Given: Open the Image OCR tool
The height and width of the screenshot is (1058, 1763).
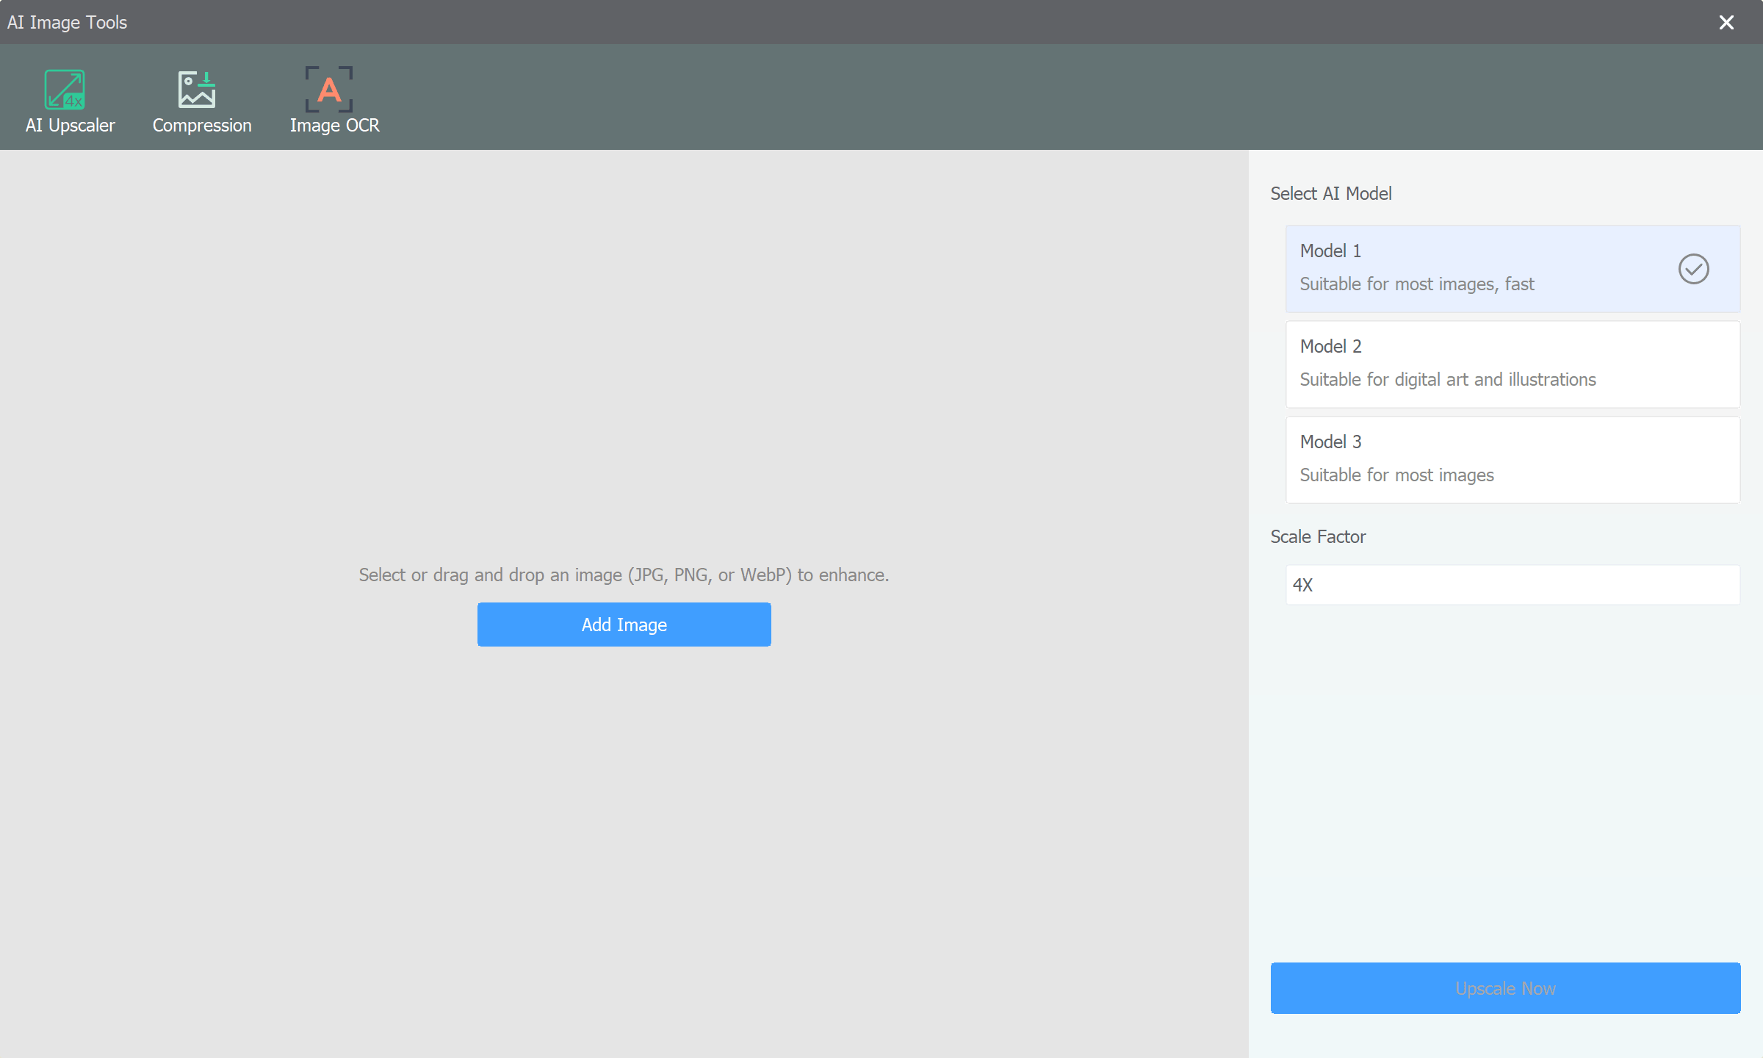Looking at the screenshot, I should [334, 101].
